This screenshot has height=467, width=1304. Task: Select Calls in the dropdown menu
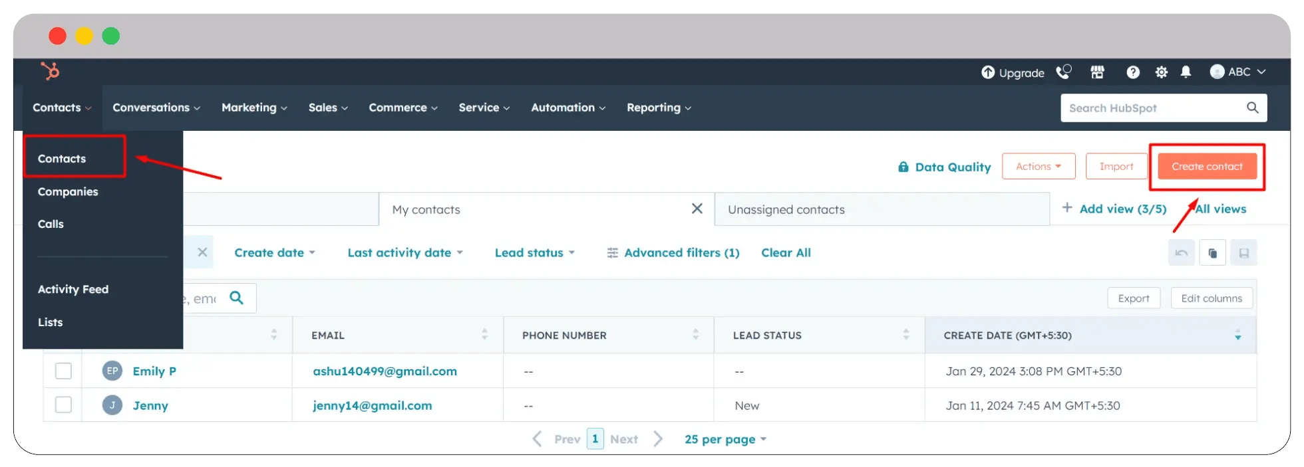click(x=51, y=224)
